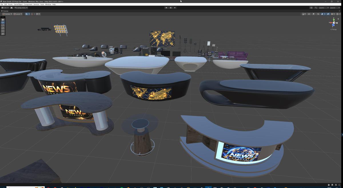Toggle grid visibility button

pyautogui.click(x=27, y=14)
